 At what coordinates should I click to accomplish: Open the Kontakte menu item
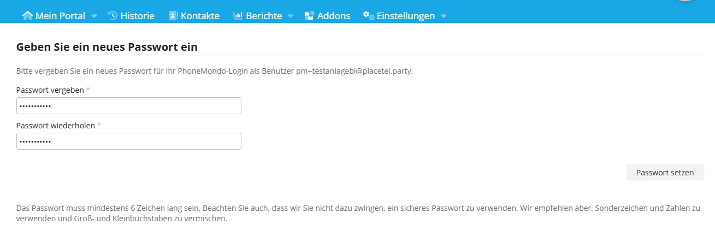coord(200,16)
